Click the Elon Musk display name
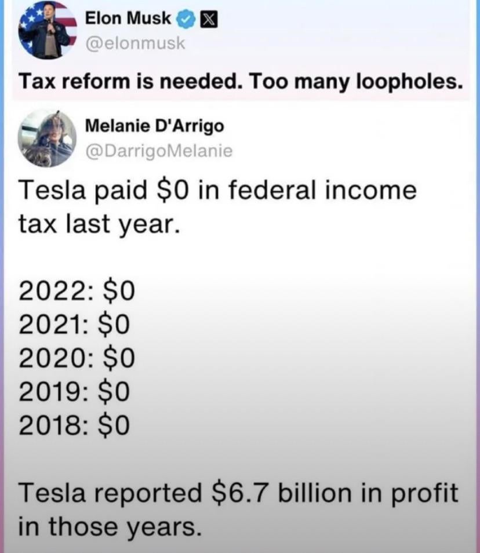The width and height of the screenshot is (480, 553). point(128,19)
